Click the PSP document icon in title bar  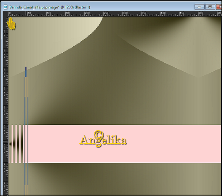pyautogui.click(x=5, y=7)
